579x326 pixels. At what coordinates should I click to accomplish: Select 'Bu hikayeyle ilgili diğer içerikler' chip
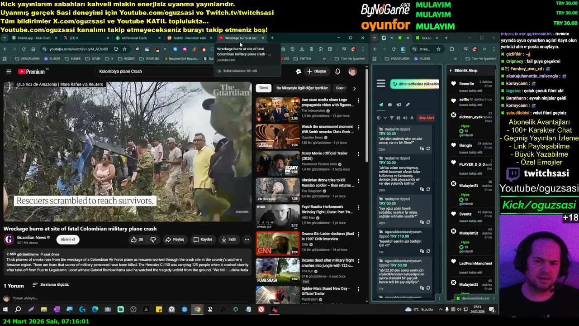[302, 88]
